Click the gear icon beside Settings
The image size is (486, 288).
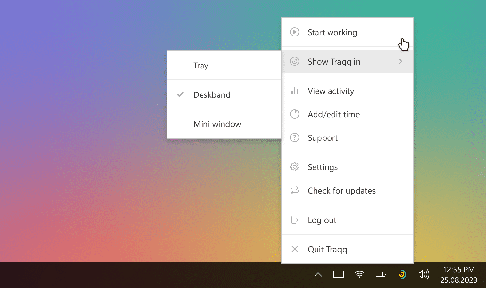(x=295, y=167)
